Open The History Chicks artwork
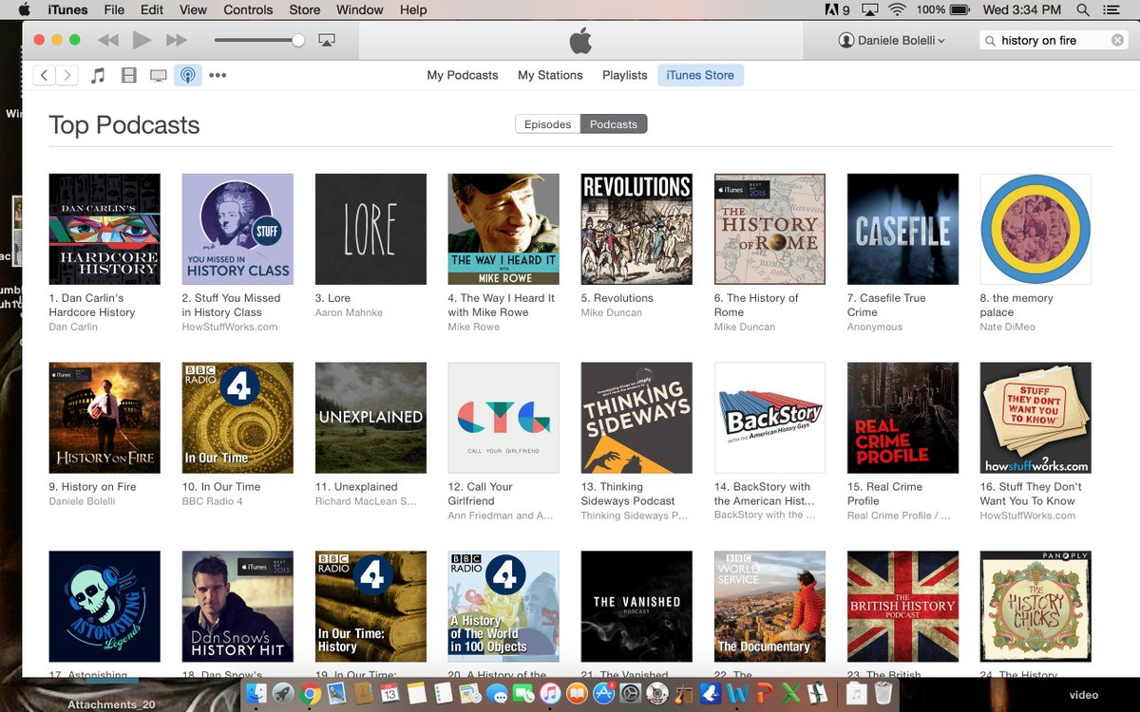This screenshot has height=712, width=1140. click(x=1035, y=607)
